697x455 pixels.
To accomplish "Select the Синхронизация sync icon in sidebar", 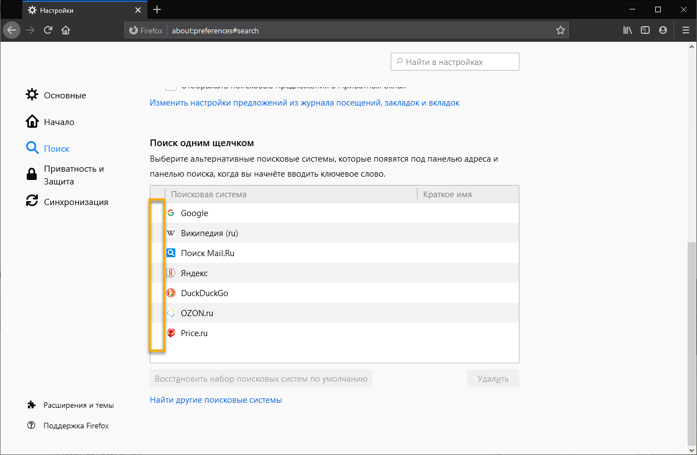I will 32,201.
